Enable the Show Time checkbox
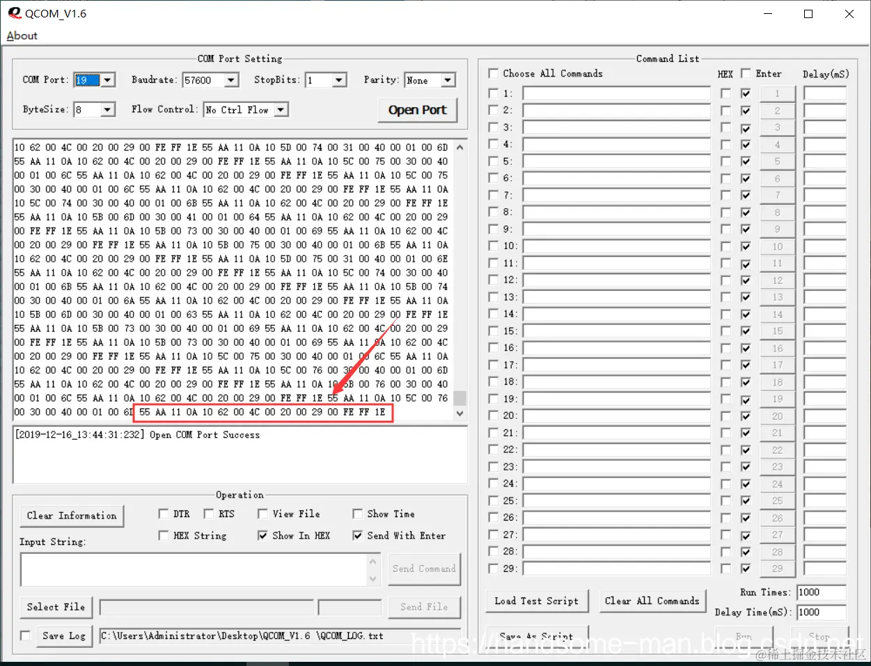 (357, 514)
